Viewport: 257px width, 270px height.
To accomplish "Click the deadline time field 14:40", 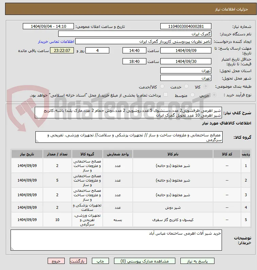I will coord(134,50).
